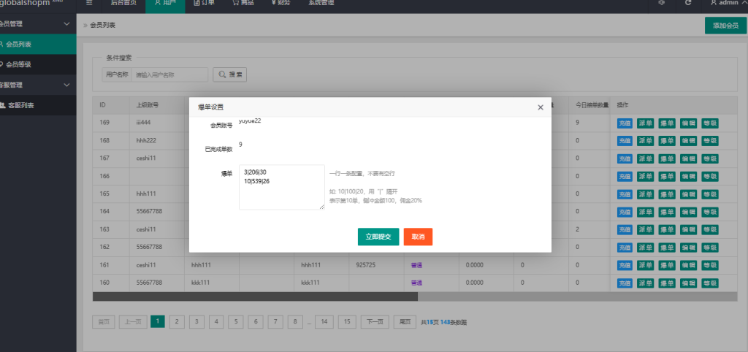Click the hamburger menu icon in top bar
Screen dimensions: 748x352
89,4
